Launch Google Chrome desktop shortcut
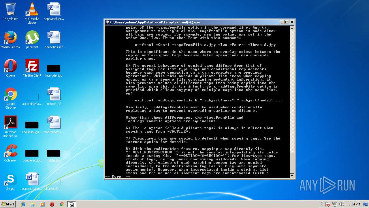 [x=10, y=98]
